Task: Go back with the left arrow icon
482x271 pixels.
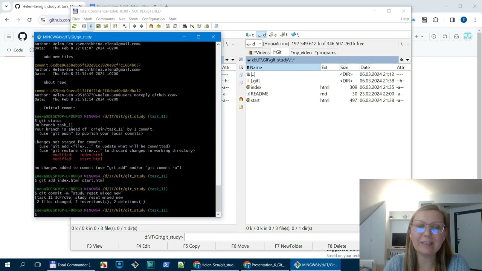Action: (x=134, y=26)
